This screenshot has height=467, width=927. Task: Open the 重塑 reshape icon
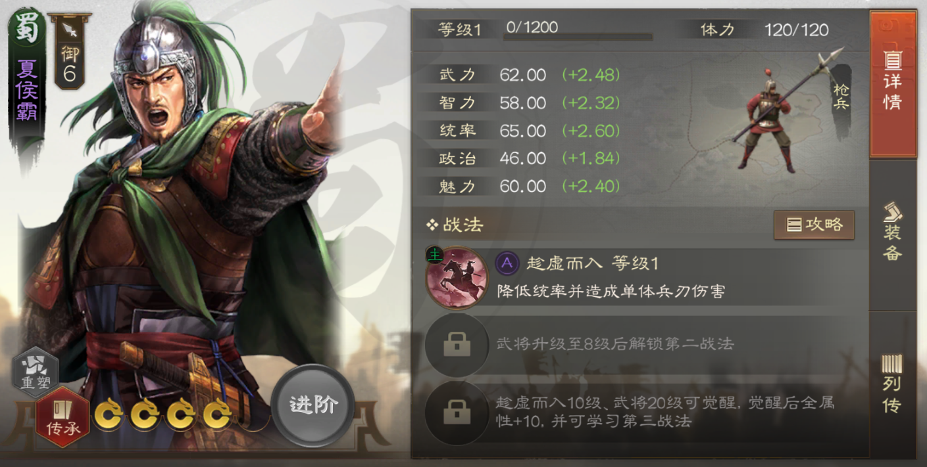coord(36,372)
